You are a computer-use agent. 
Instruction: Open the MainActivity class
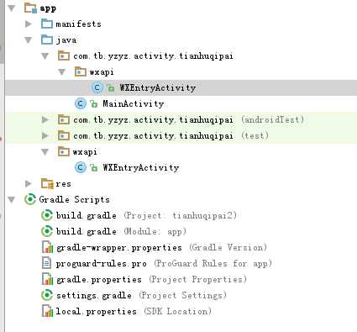134,104
